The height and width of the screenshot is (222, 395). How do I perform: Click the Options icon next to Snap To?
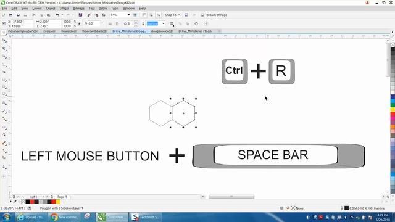click(x=186, y=15)
